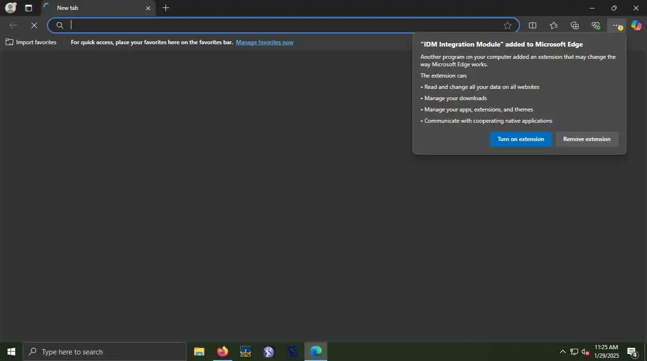
Task: Show hidden system tray icons
Action: (562, 352)
